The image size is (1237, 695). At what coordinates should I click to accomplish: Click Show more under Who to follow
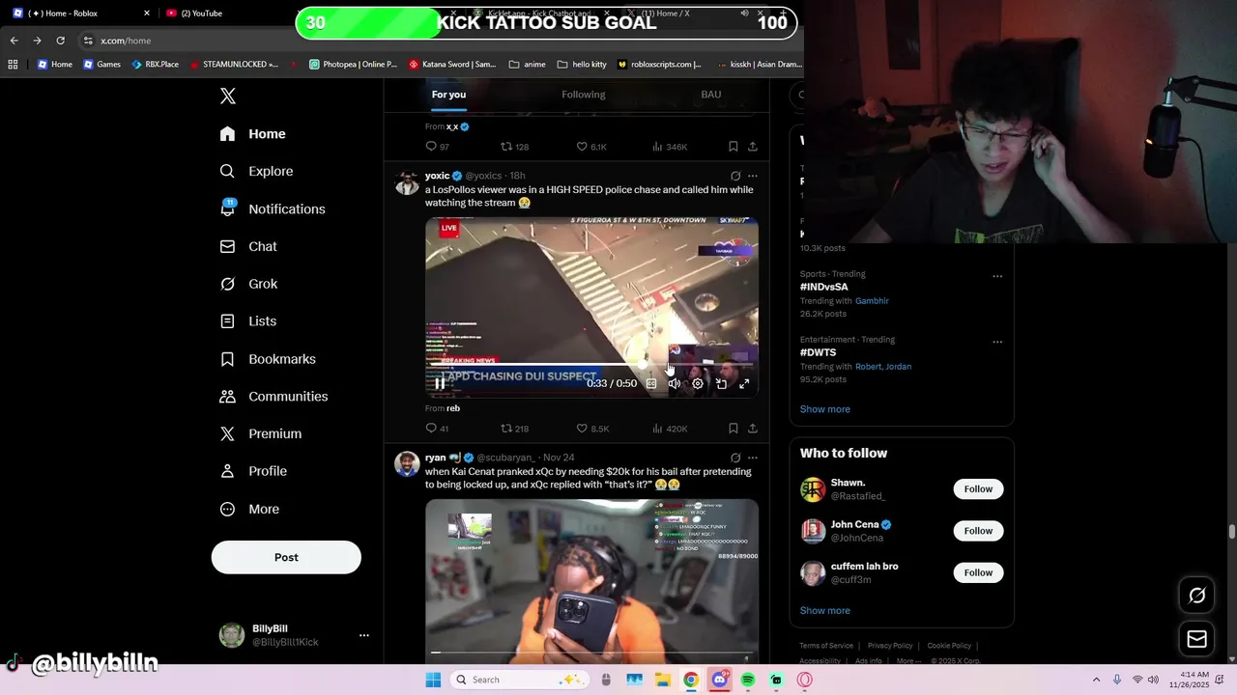point(825,611)
